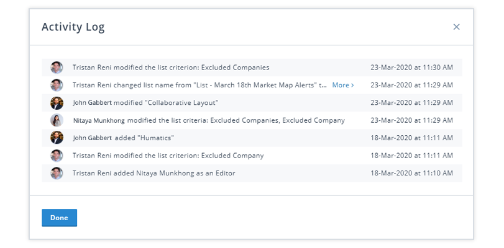Viewport: 504px width, 248px height.
Task: Click the 18-Mar-2020 at 11:10 AM timestamp
Action: point(411,173)
